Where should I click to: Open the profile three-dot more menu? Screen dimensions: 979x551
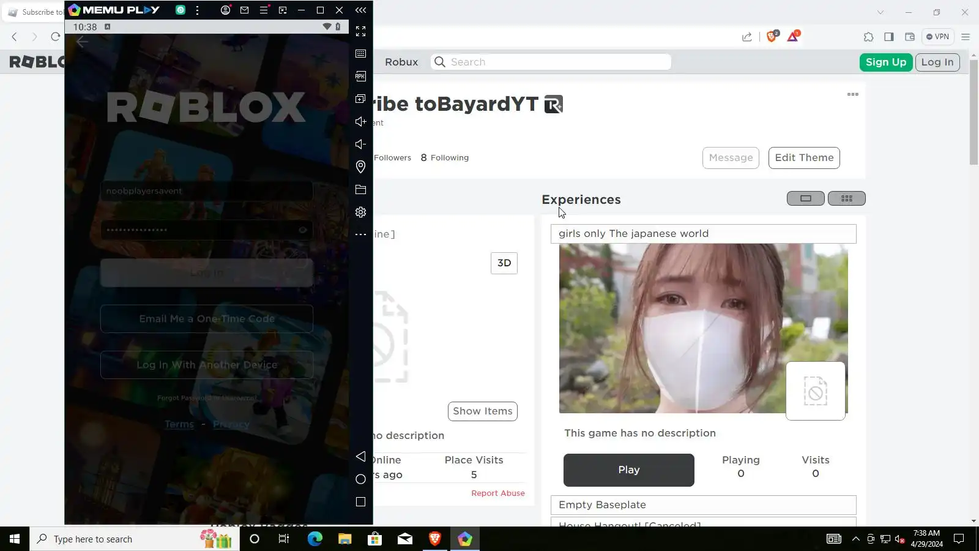click(x=853, y=94)
